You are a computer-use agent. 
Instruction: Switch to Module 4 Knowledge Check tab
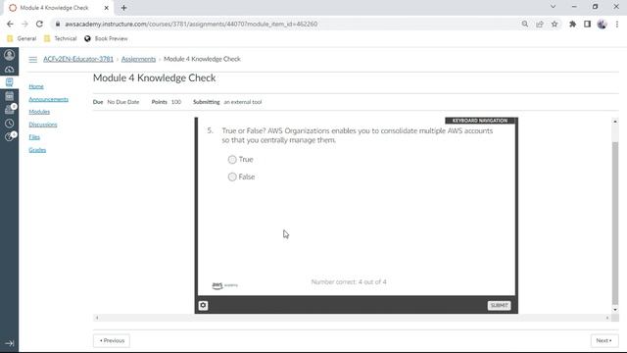tap(59, 8)
